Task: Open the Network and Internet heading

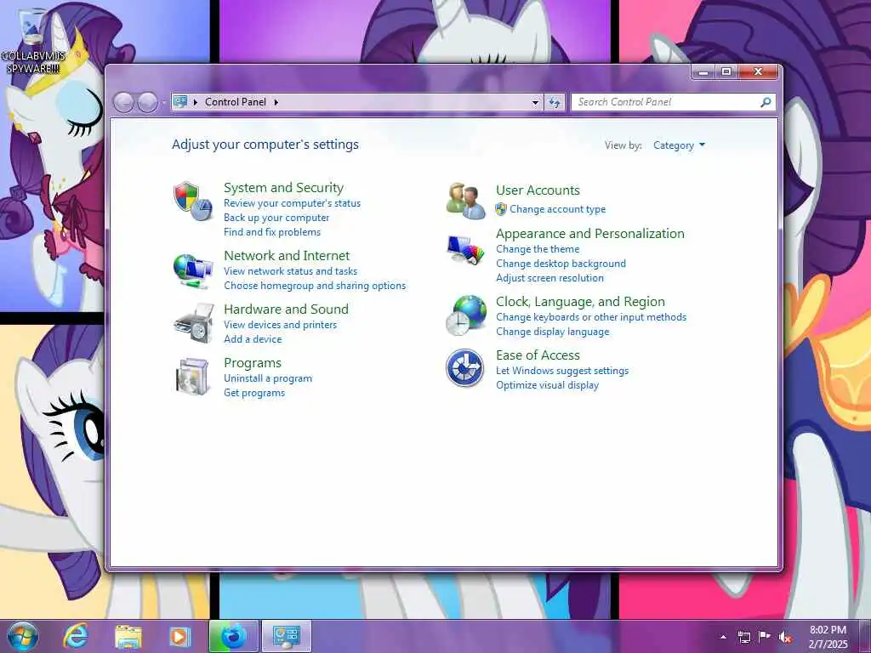Action: click(287, 255)
